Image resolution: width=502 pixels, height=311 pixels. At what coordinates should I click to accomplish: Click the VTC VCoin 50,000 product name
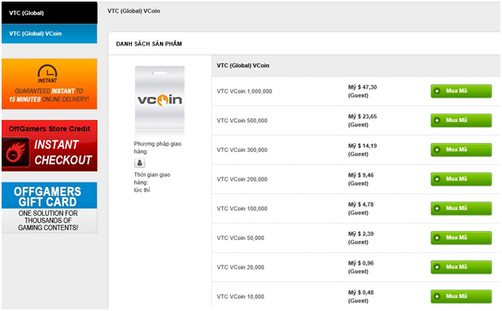241,238
